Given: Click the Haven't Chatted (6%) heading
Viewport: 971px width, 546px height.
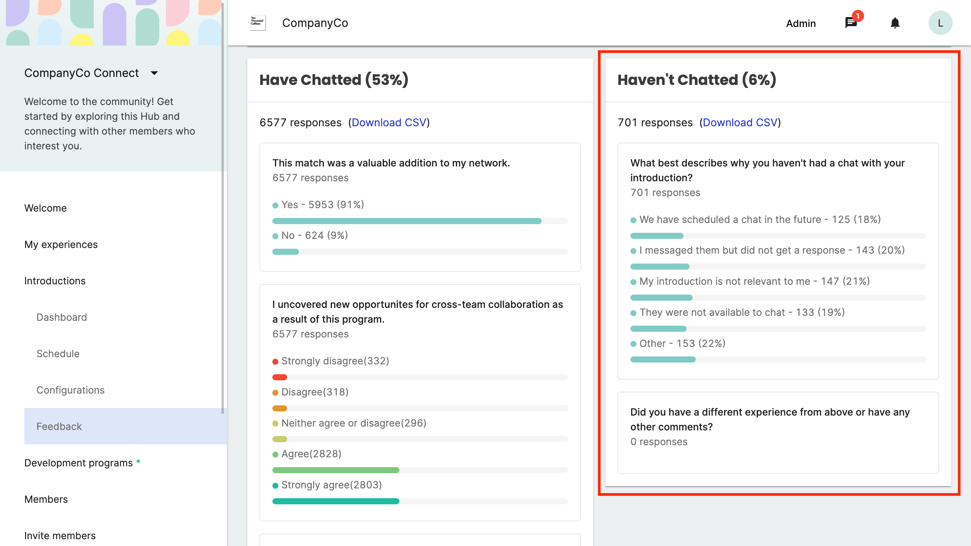Looking at the screenshot, I should click(697, 80).
